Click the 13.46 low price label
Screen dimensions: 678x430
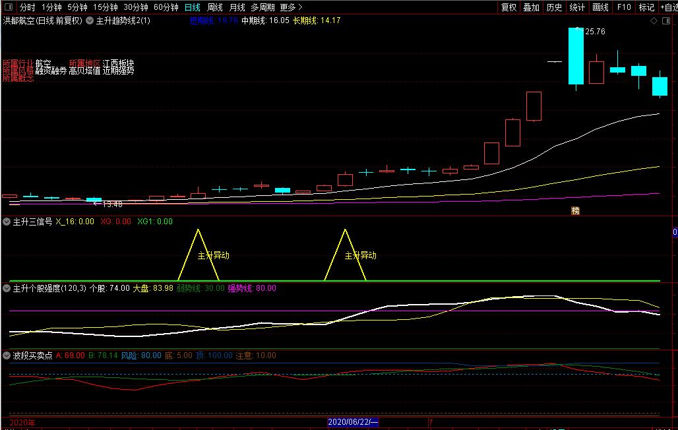[x=112, y=204]
